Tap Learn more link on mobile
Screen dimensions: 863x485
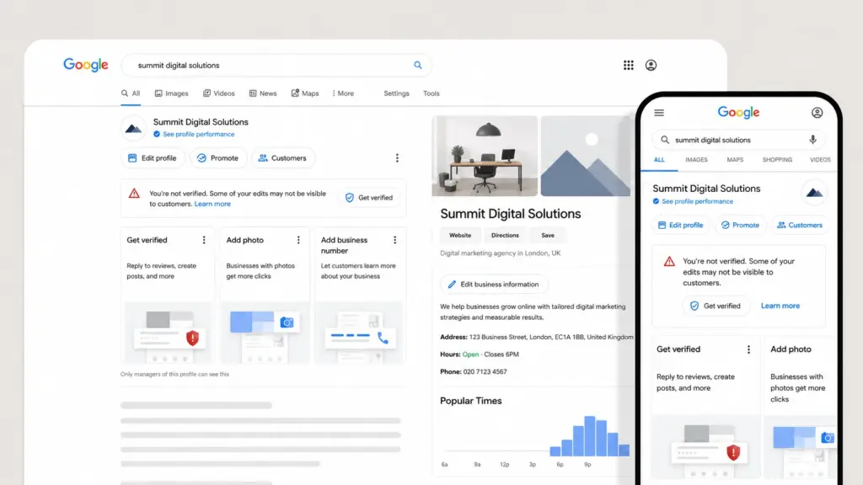pyautogui.click(x=780, y=306)
